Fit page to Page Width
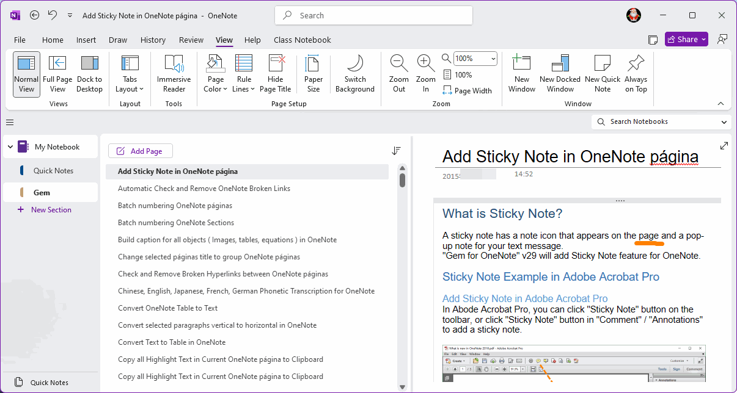The height and width of the screenshot is (393, 737). pyautogui.click(x=467, y=90)
